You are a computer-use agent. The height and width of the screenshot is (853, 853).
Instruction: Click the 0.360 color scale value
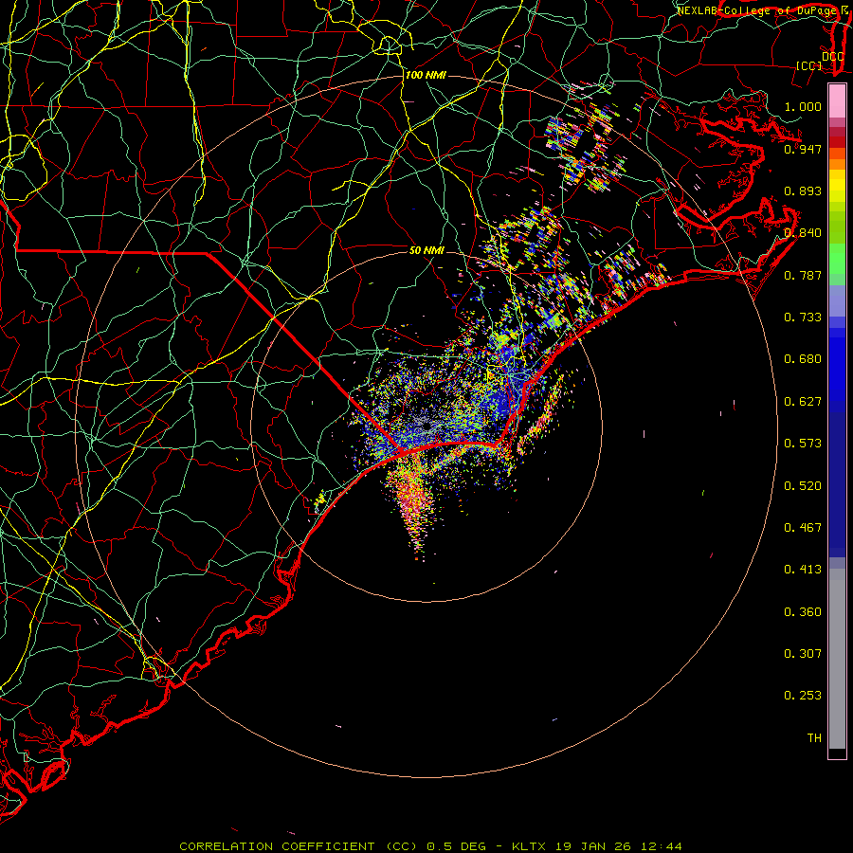pyautogui.click(x=803, y=612)
